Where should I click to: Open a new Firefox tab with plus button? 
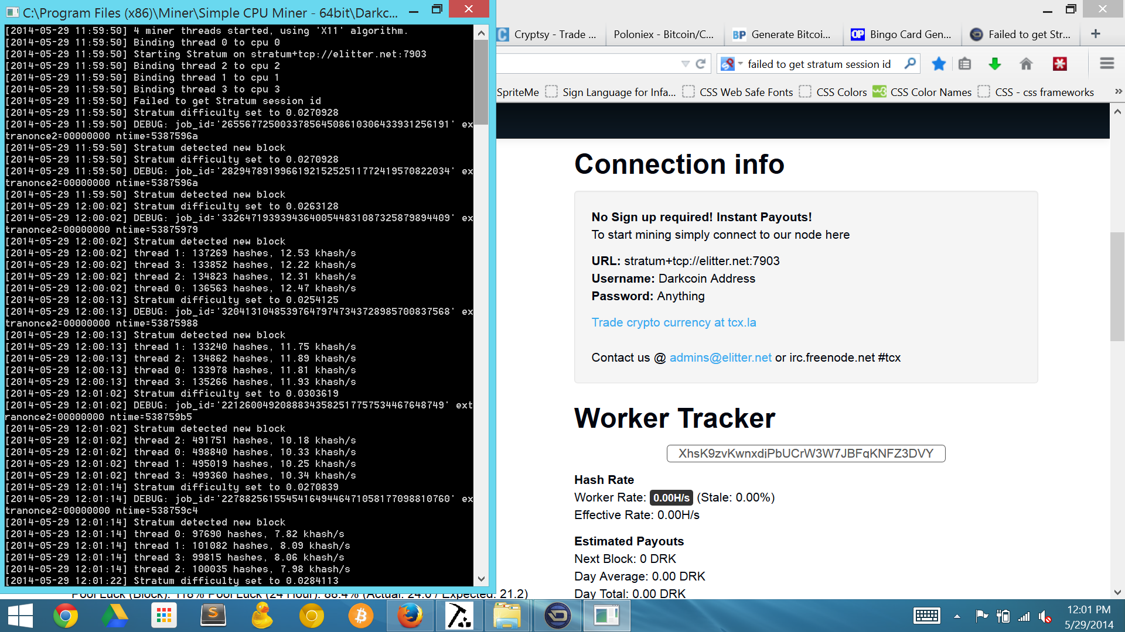click(x=1096, y=34)
